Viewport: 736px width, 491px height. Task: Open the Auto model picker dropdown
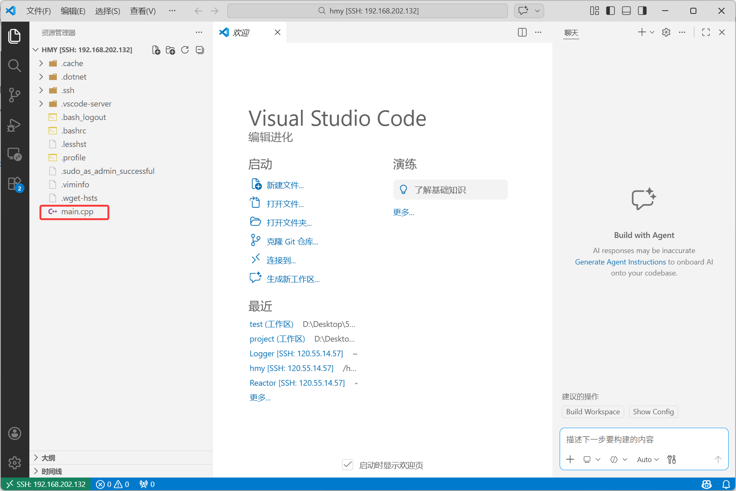pos(648,460)
